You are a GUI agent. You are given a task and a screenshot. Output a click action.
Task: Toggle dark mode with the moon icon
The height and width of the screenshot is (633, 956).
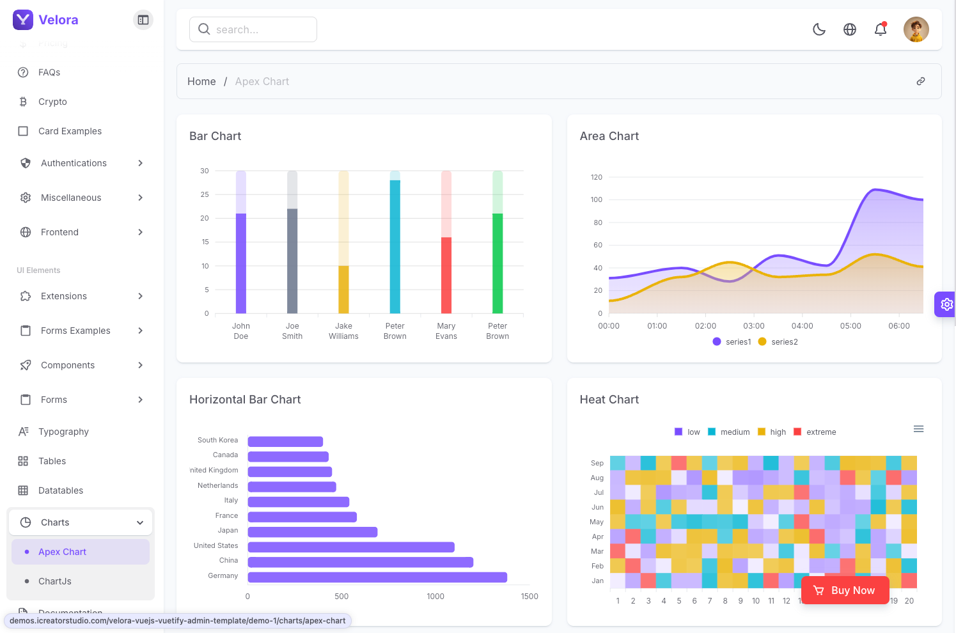(819, 29)
